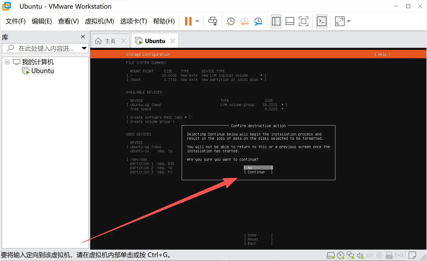Toggle the thumbnail bar view
This screenshot has width=427, height=261.
pyautogui.click(x=290, y=21)
